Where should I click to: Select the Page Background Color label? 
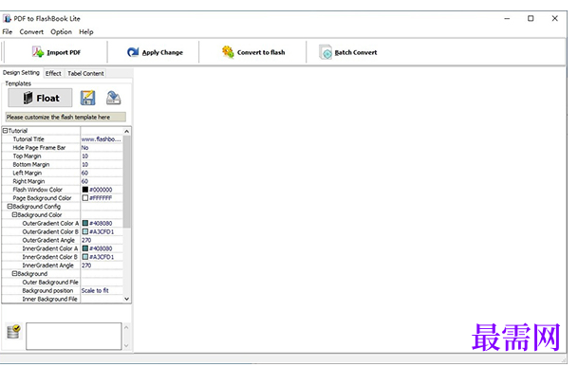click(x=42, y=198)
